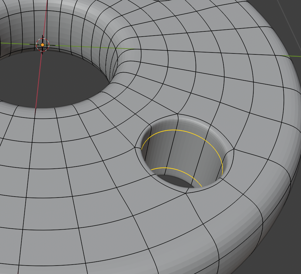The image size is (301, 274).
Task: Click the red X-axis line below the cursor
Action: [38, 81]
